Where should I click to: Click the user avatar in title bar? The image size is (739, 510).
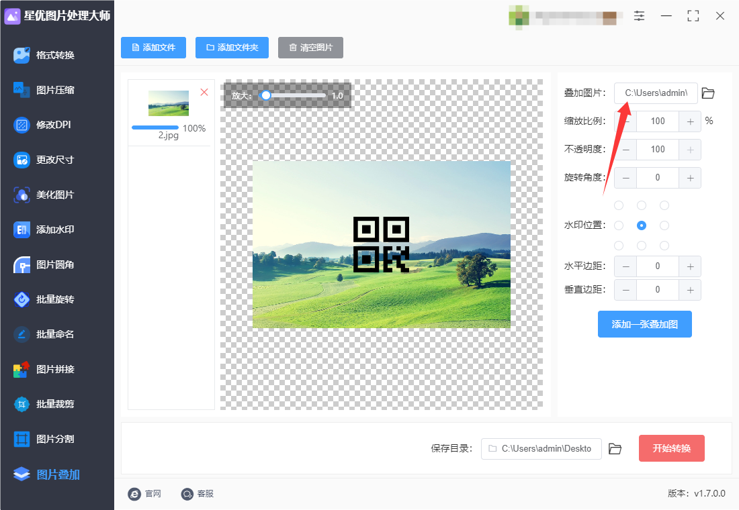(519, 17)
